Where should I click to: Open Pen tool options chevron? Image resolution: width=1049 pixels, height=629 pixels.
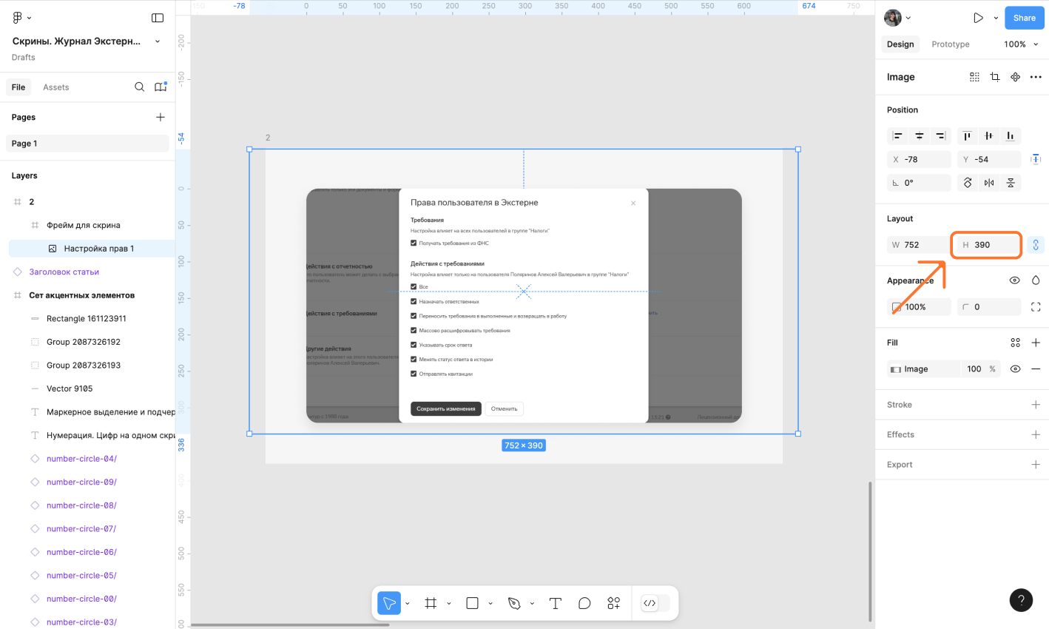[532, 604]
